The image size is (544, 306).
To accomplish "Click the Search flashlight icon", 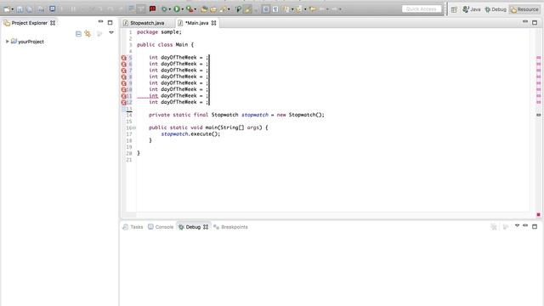I will tap(223, 9).
